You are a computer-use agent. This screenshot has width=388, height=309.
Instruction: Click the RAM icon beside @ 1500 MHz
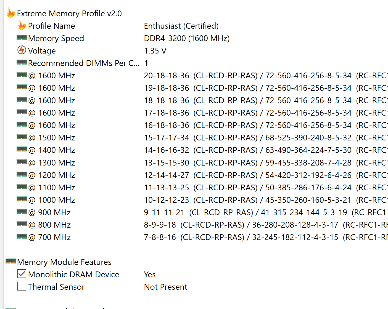[22, 137]
